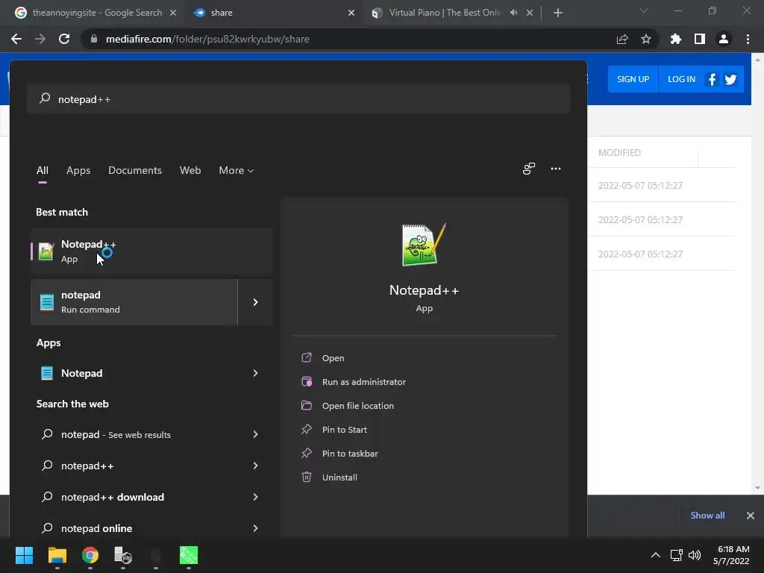This screenshot has width=764, height=573.
Task: Share via MediaFire Facebook icon
Action: pyautogui.click(x=712, y=79)
